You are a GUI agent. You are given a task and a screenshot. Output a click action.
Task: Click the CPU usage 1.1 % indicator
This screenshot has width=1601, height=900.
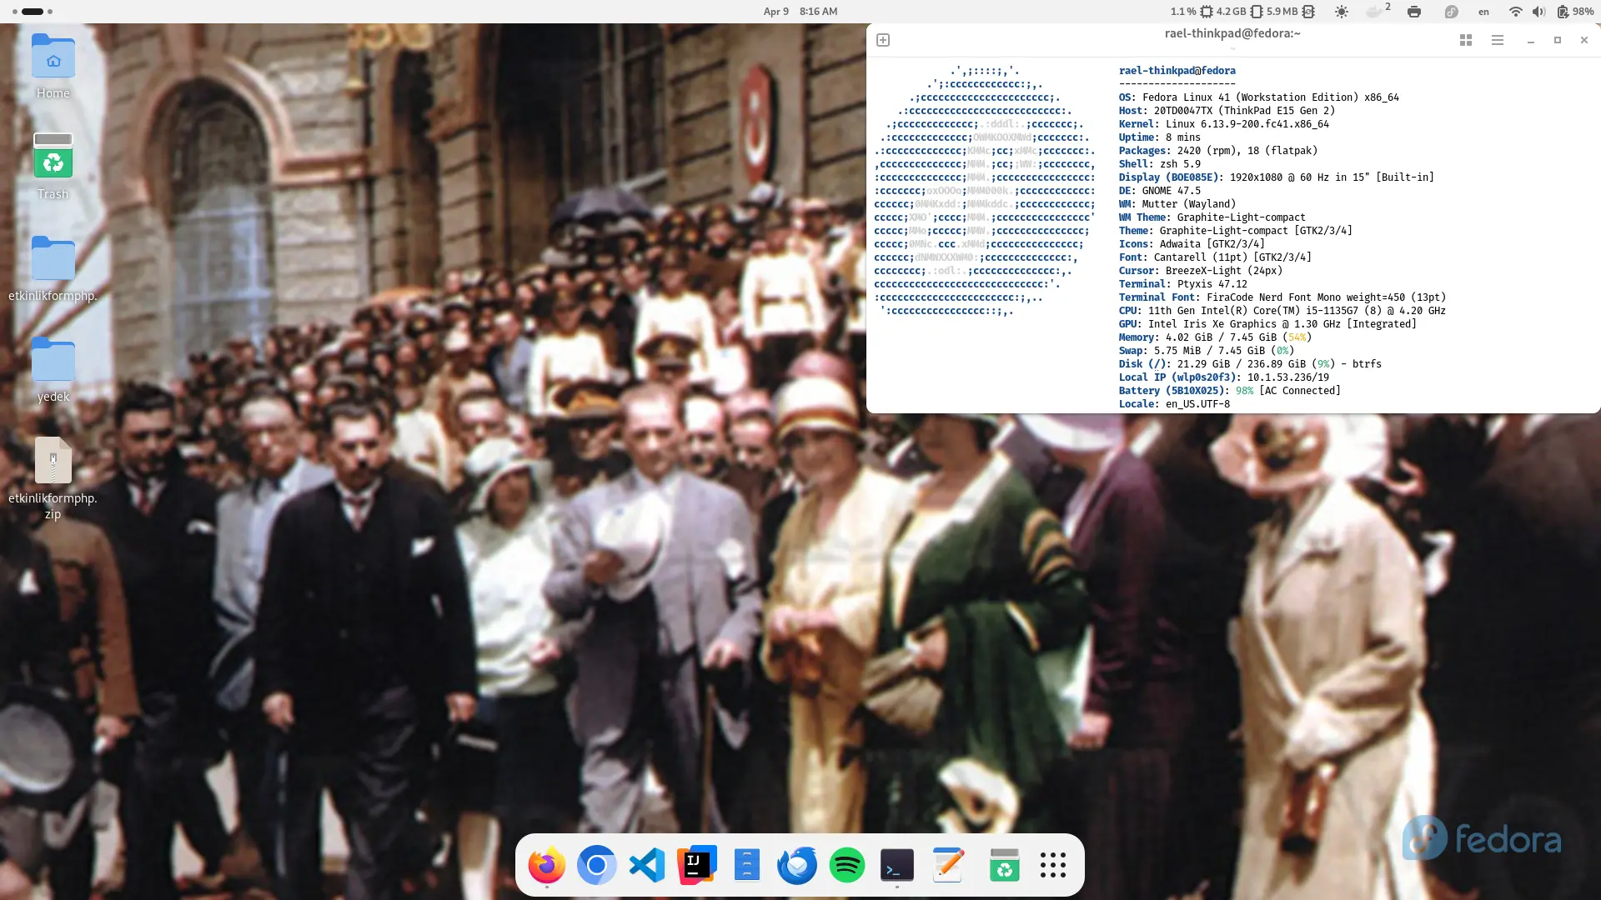coord(1192,12)
